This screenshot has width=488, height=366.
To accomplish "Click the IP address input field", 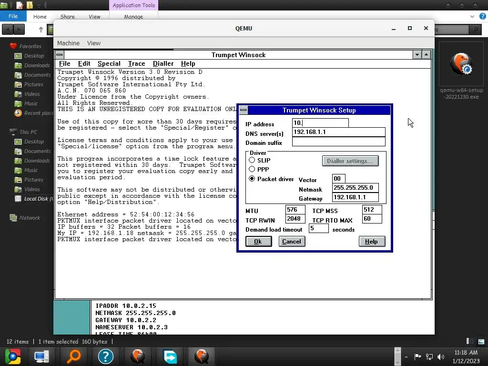I will click(x=320, y=123).
